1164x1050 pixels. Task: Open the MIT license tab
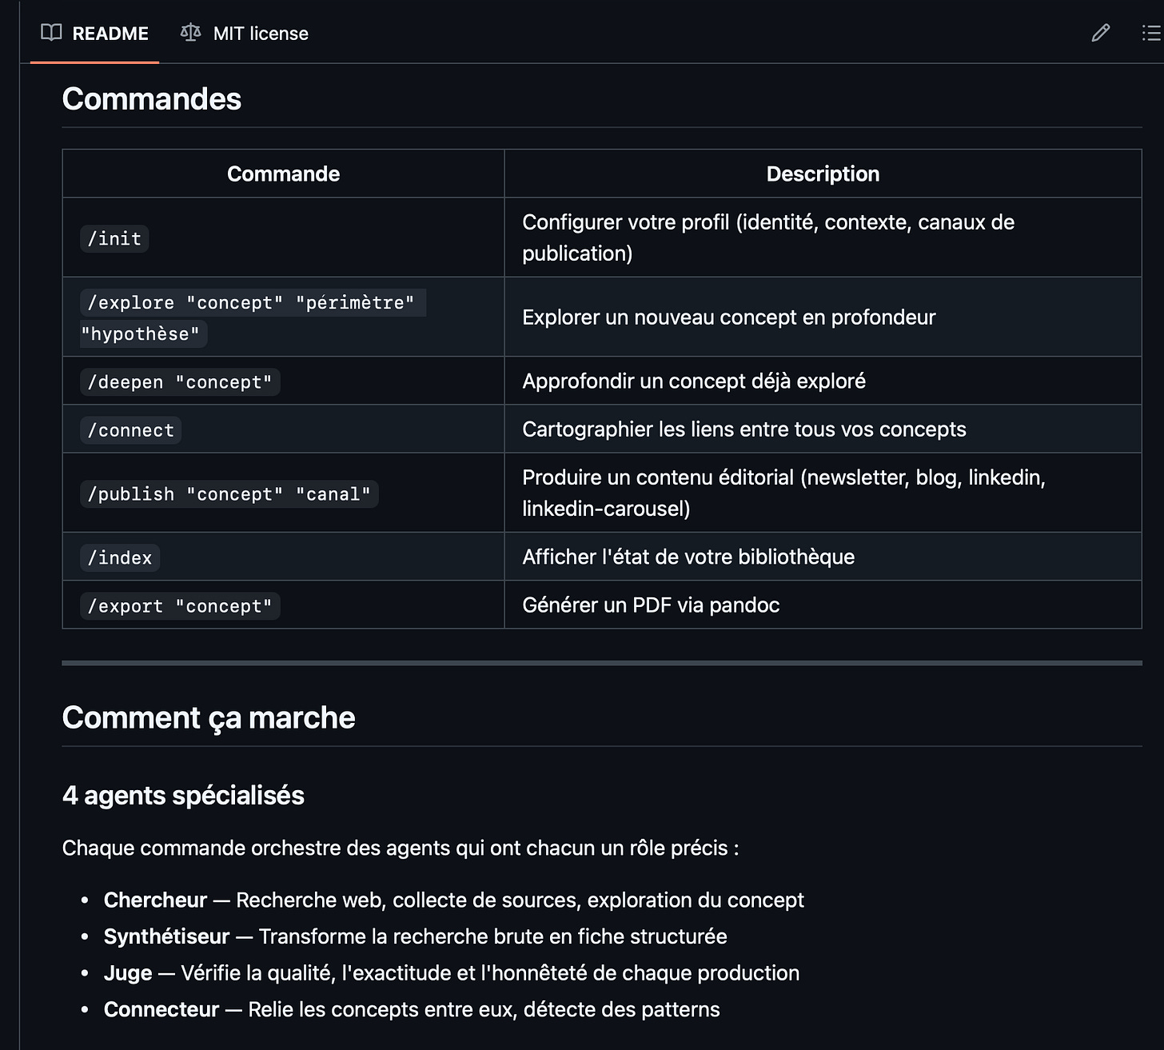click(x=245, y=33)
